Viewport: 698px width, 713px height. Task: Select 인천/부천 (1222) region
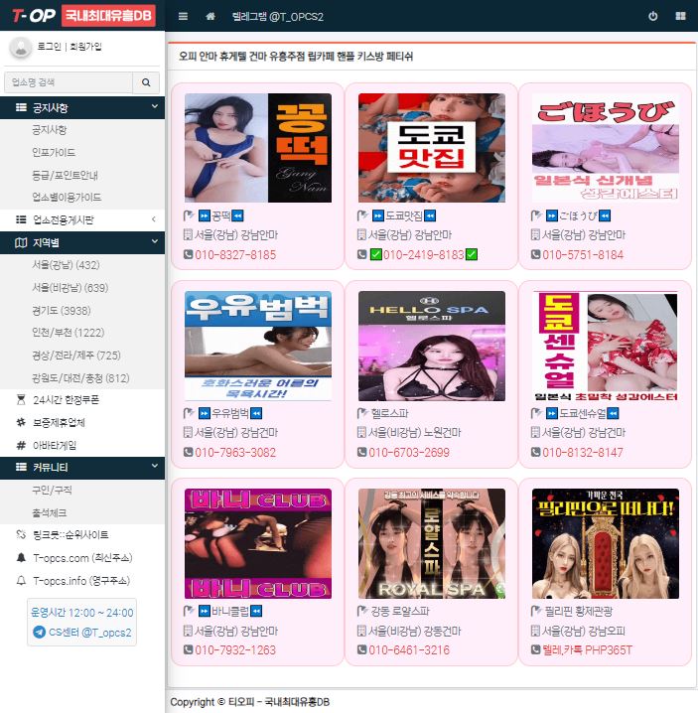(x=69, y=333)
